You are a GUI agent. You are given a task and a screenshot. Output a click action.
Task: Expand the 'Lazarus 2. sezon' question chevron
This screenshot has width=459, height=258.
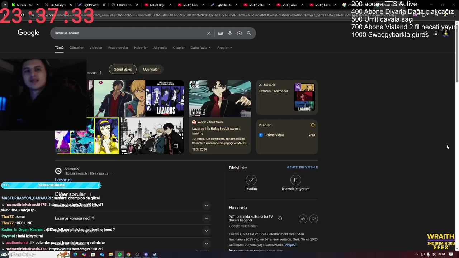(x=206, y=231)
